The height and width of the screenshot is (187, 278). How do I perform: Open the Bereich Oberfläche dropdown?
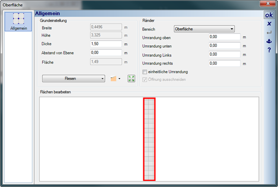click(x=204, y=29)
